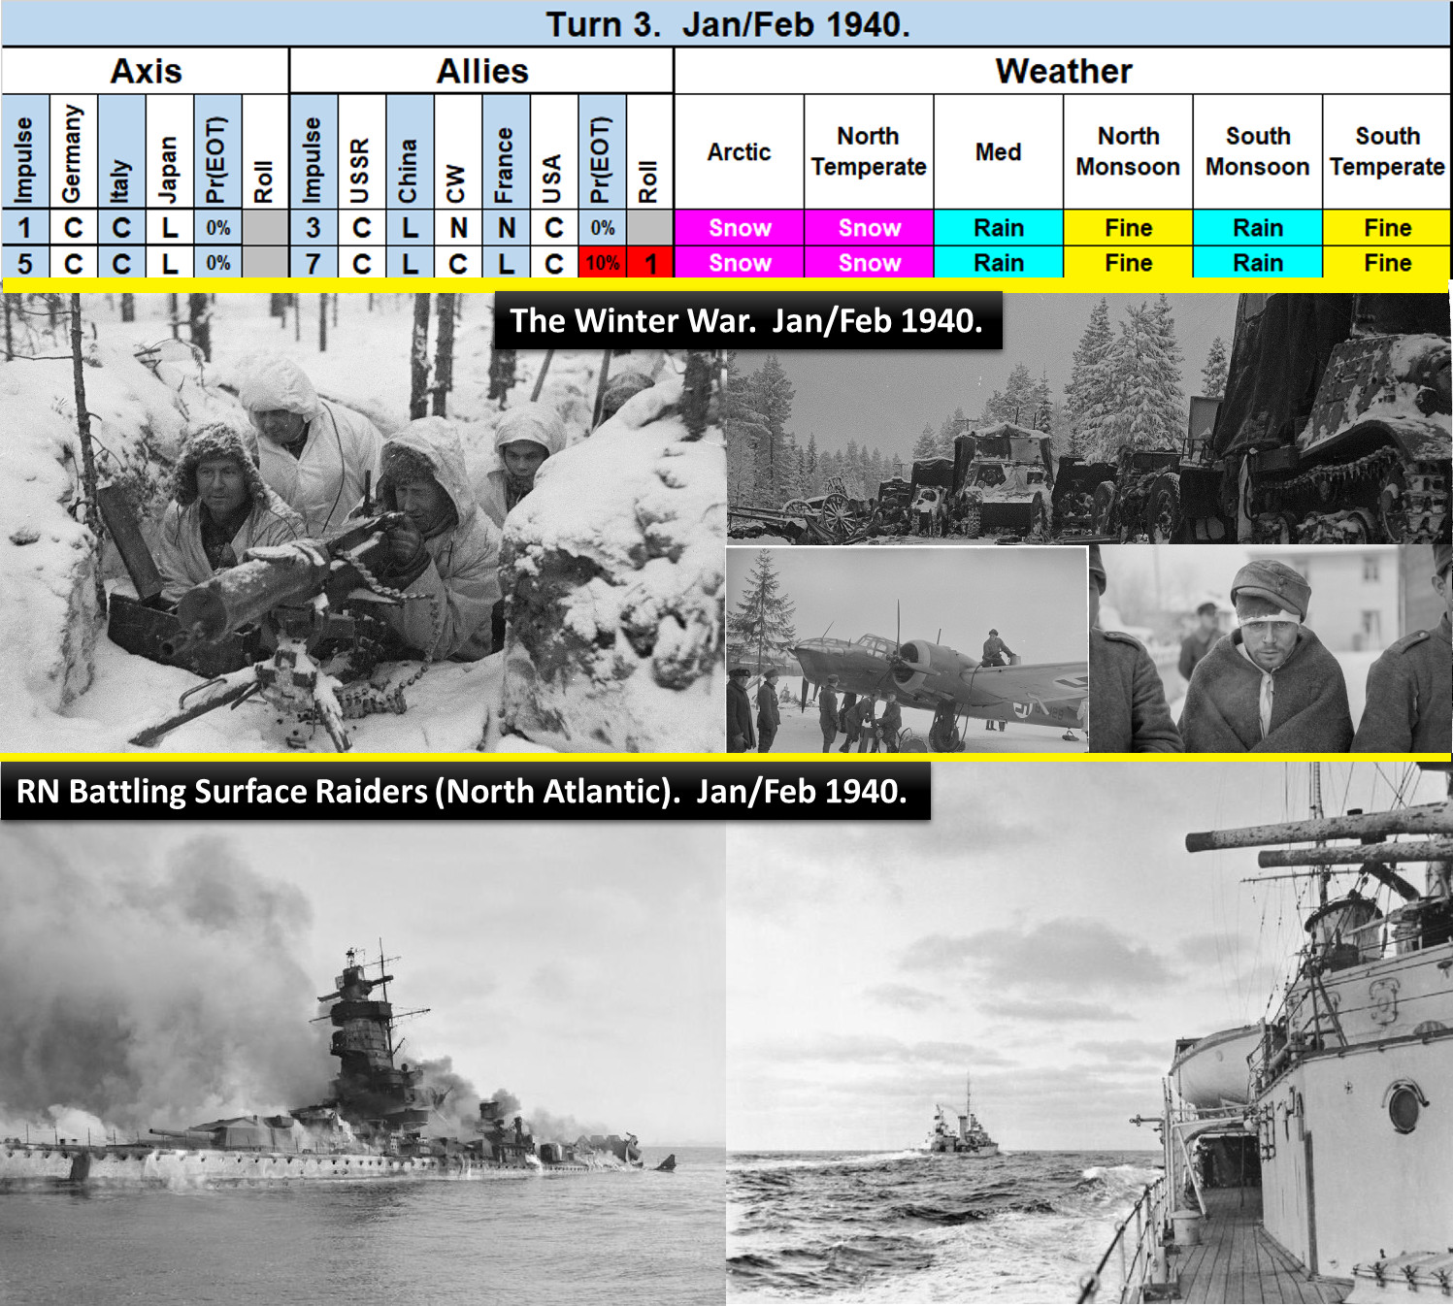Click the "Germany" column header

[x=73, y=151]
